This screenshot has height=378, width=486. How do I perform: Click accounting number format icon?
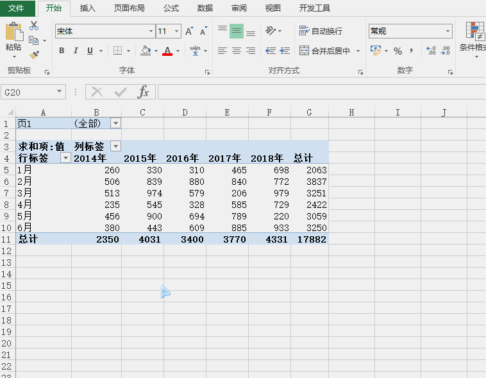pyautogui.click(x=376, y=51)
